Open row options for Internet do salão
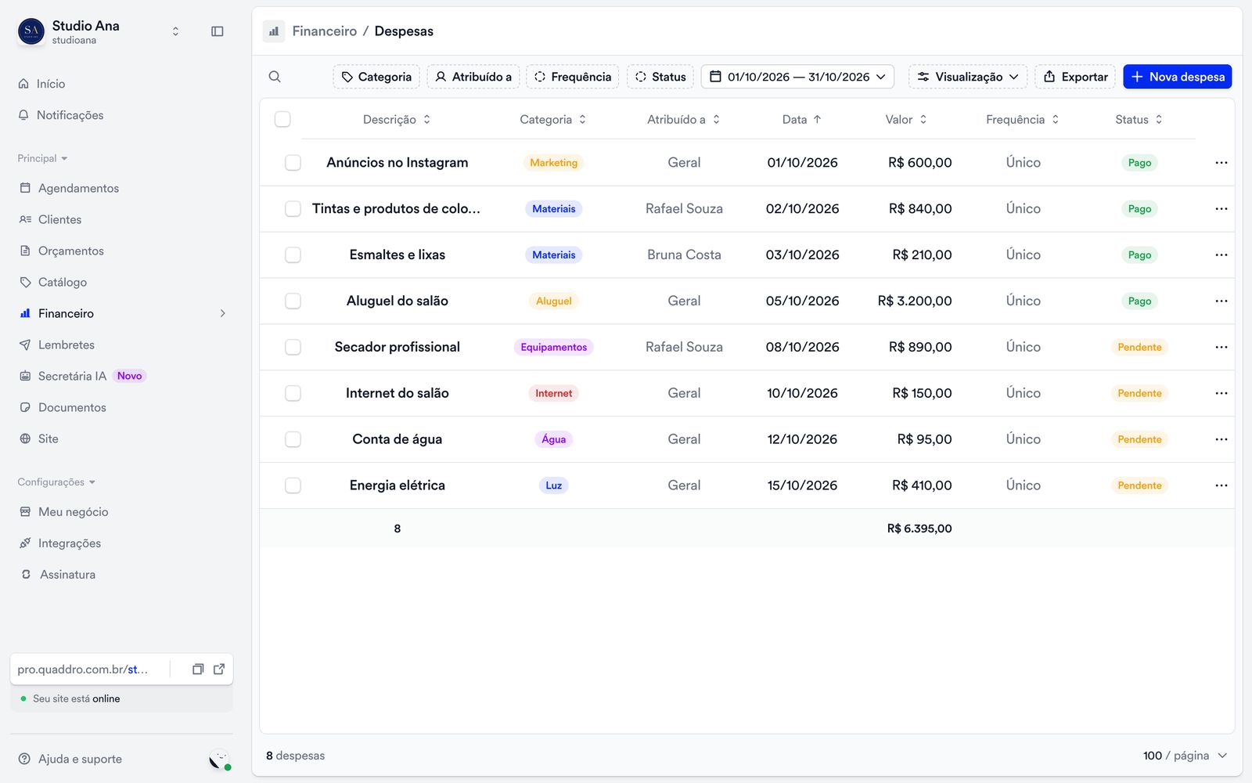Viewport: 1252px width, 783px height. coord(1221,393)
